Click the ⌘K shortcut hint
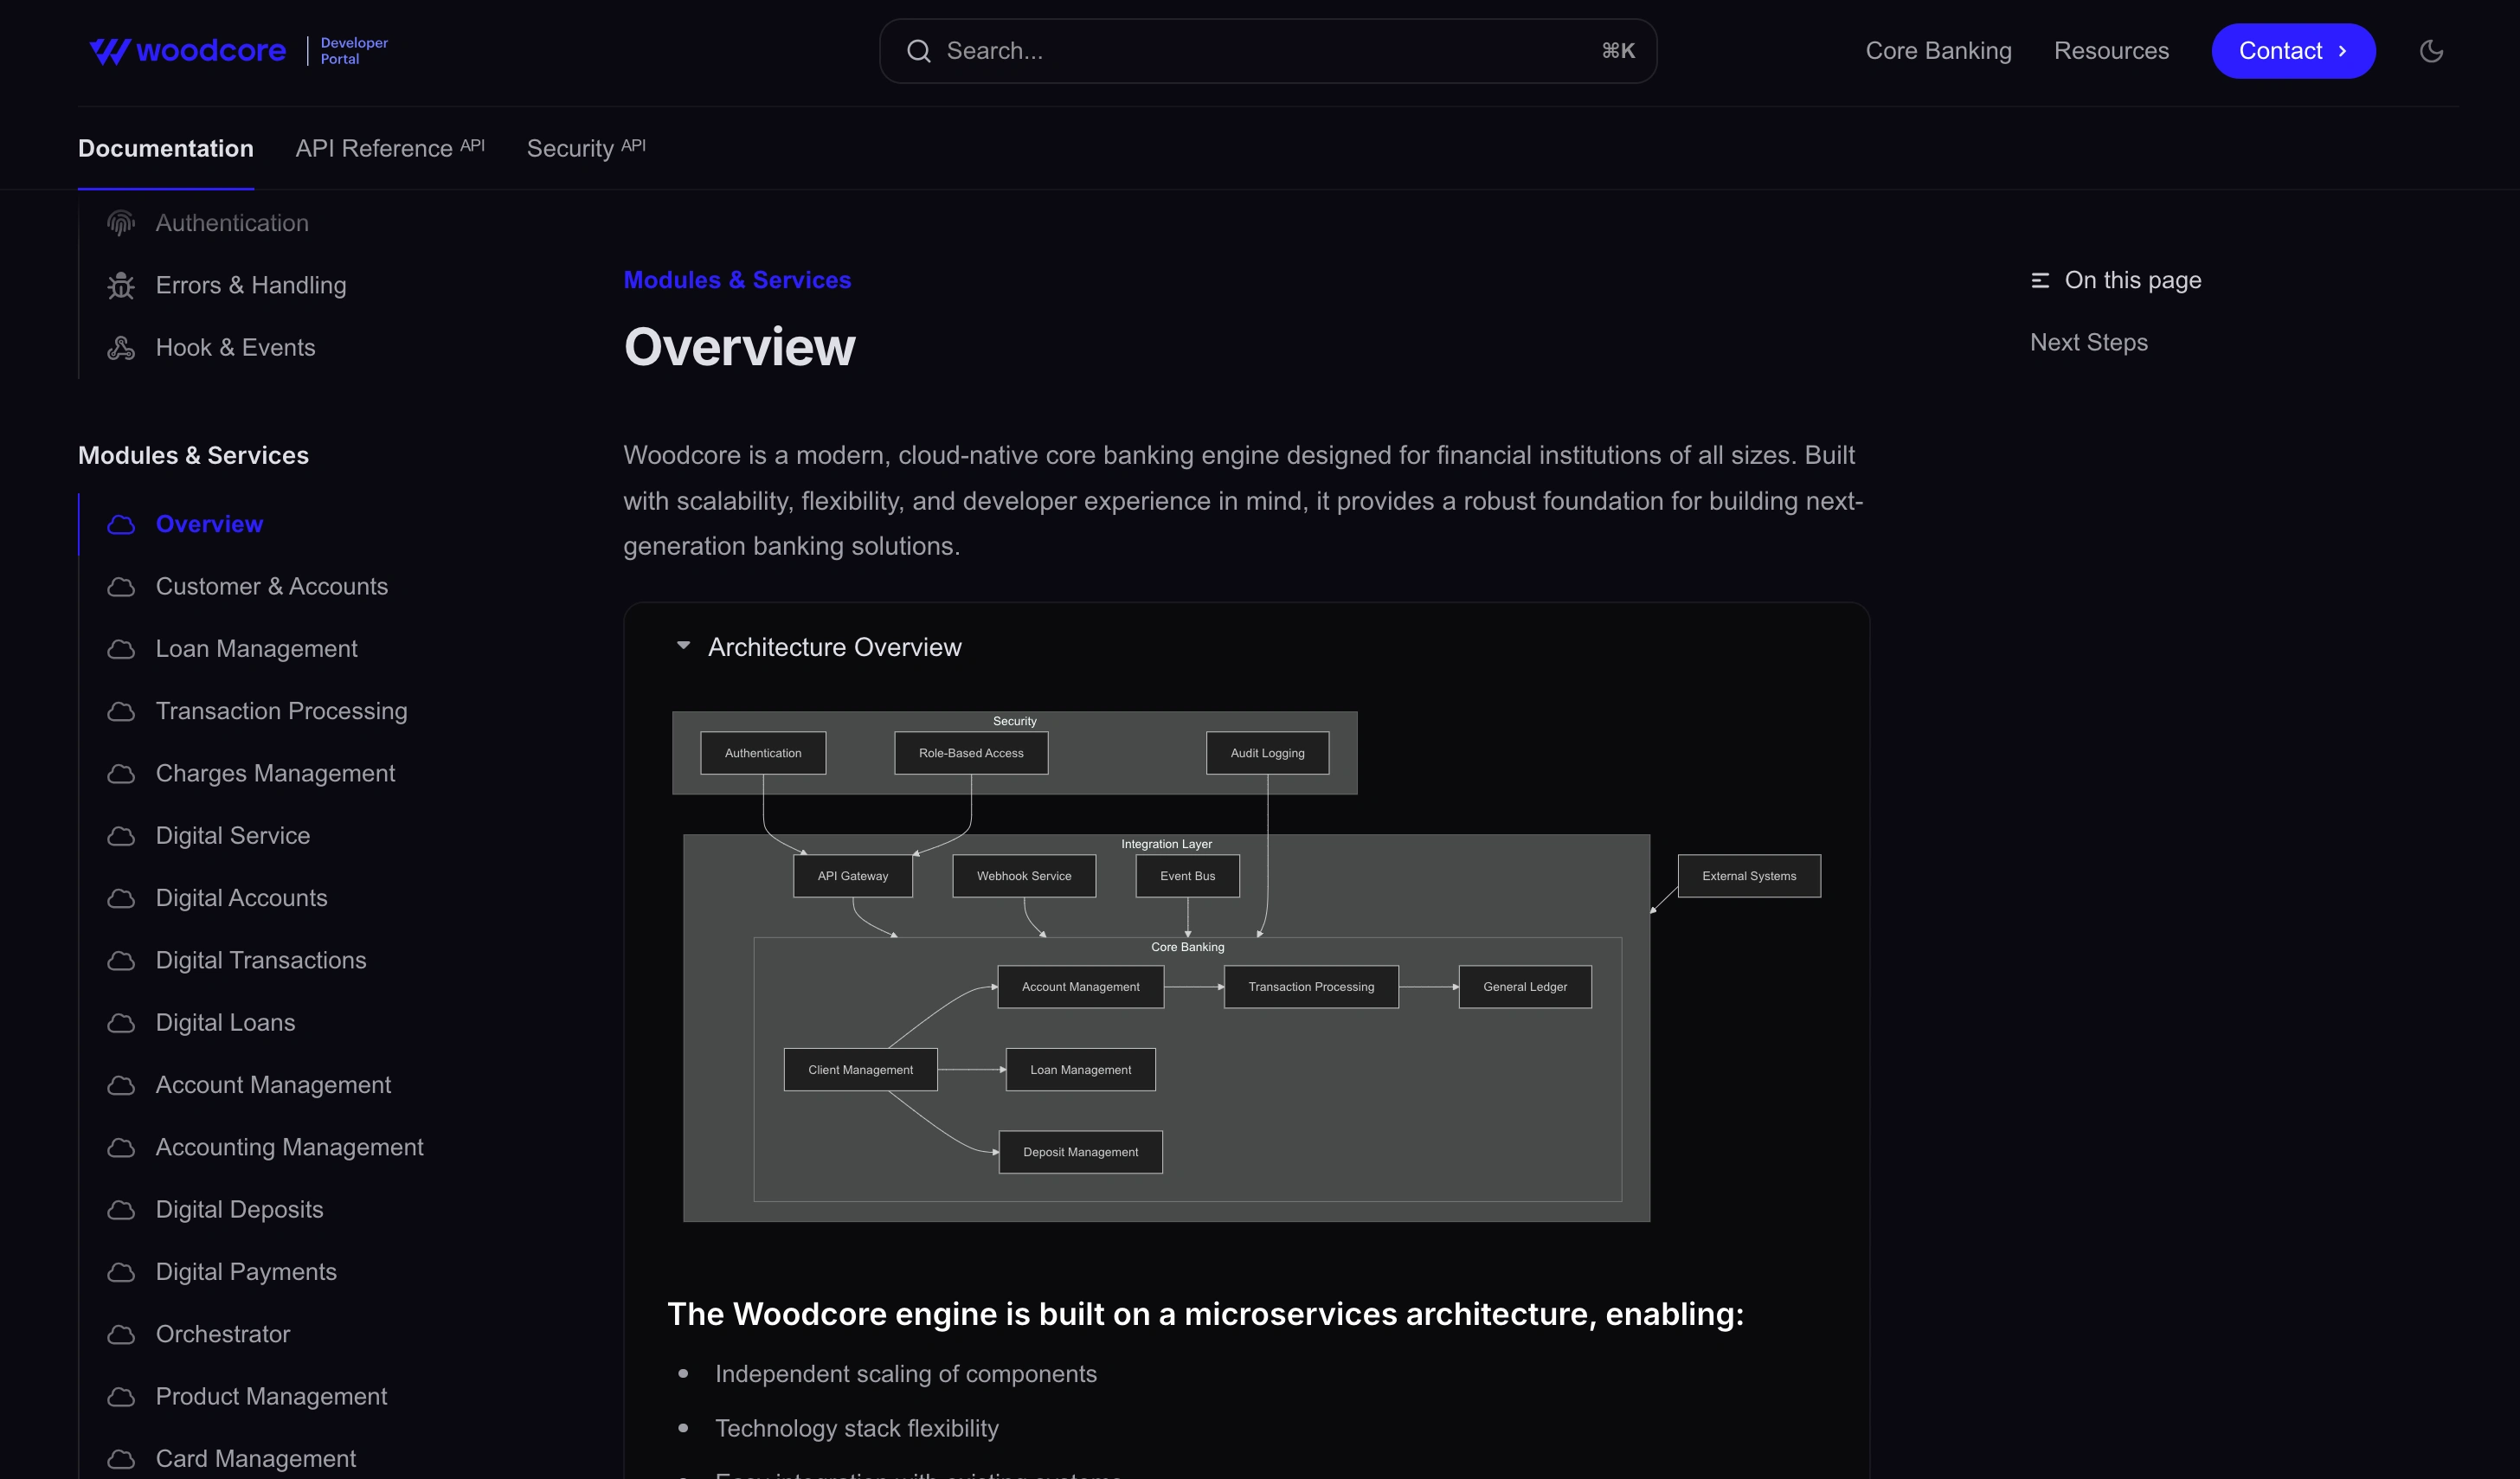 [x=1618, y=51]
